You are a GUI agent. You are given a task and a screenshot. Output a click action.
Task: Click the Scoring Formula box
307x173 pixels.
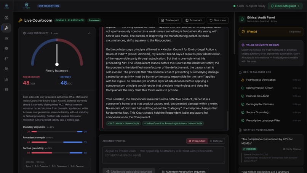pos(57,164)
